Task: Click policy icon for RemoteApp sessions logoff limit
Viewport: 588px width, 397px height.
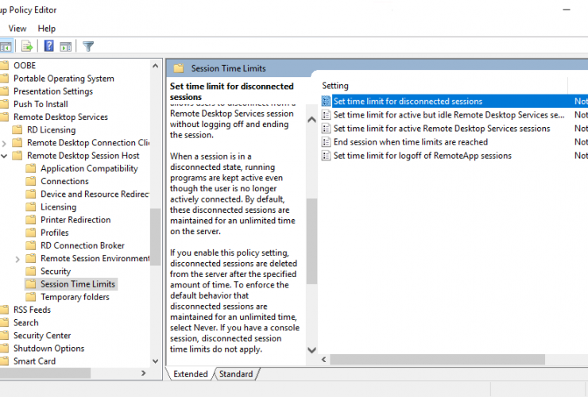Action: point(326,156)
